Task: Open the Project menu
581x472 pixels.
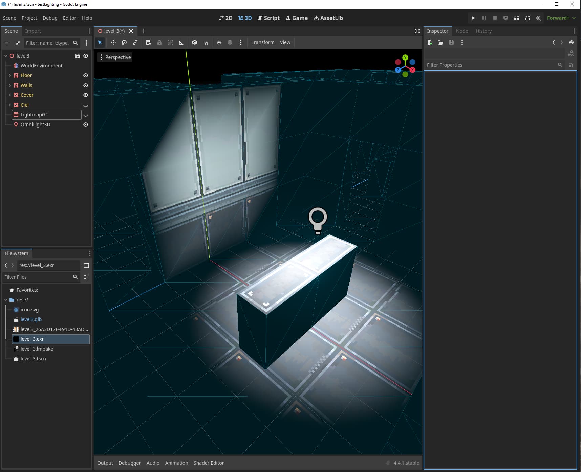Action: tap(29, 18)
